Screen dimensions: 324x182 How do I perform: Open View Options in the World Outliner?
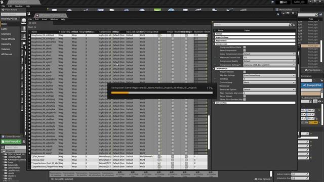pyautogui.click(x=313, y=70)
